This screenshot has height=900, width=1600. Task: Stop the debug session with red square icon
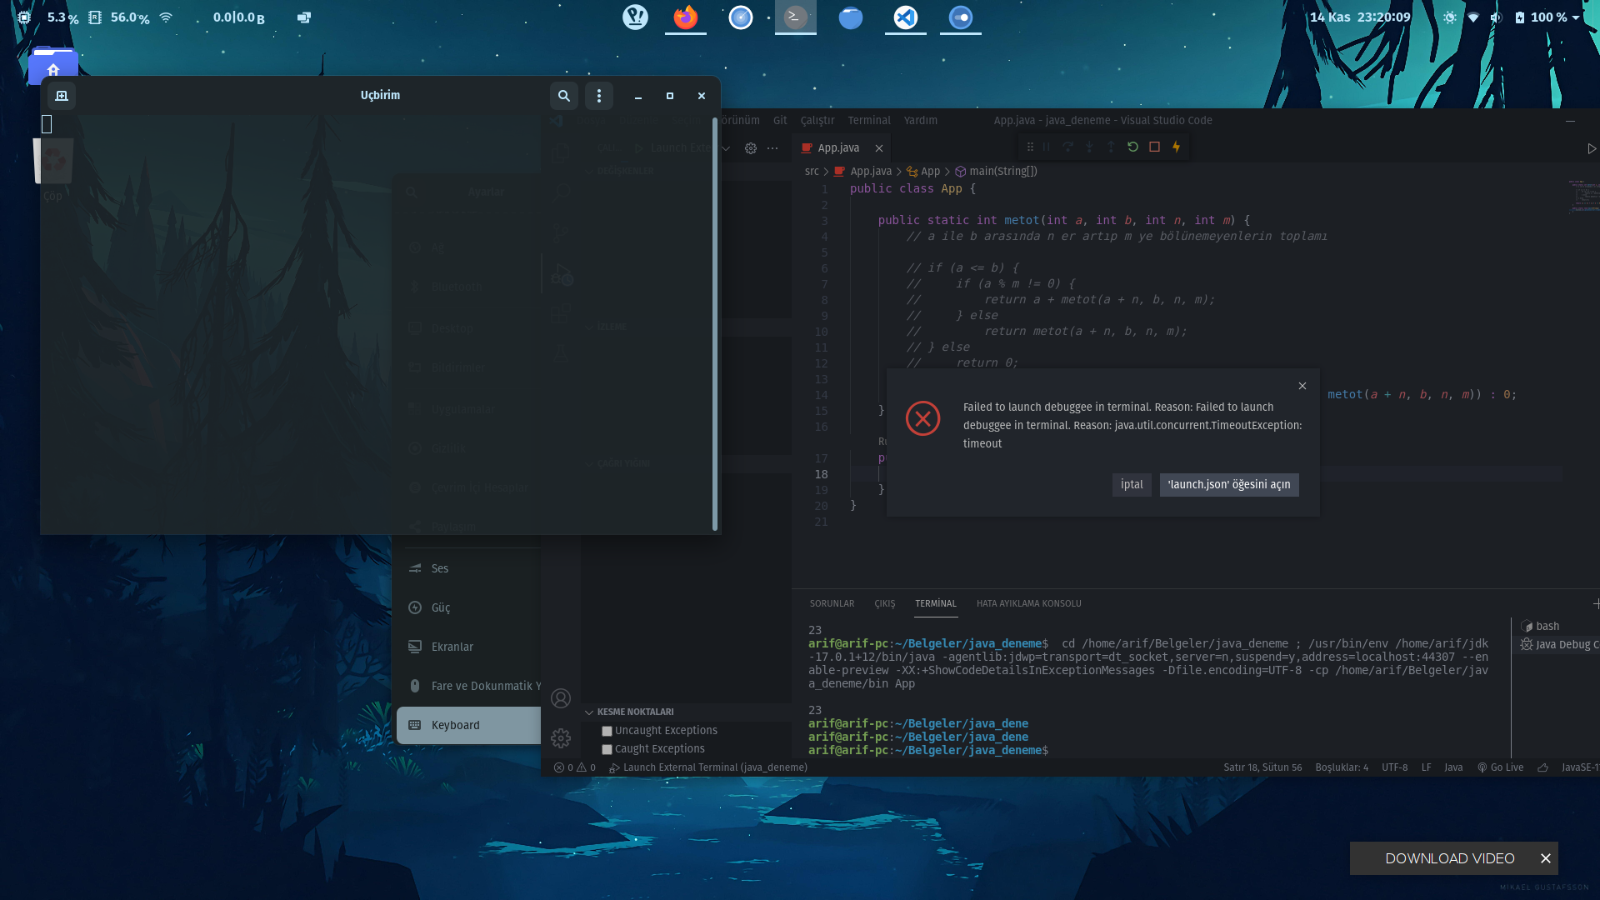(x=1154, y=147)
